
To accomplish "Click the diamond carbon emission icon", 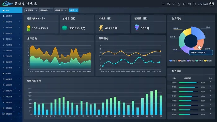I will pyautogui.click(x=137, y=28).
